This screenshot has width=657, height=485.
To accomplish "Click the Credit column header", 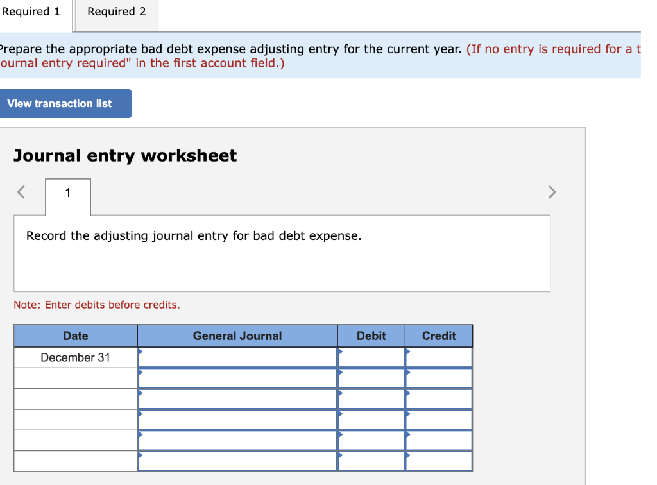I will click(439, 336).
